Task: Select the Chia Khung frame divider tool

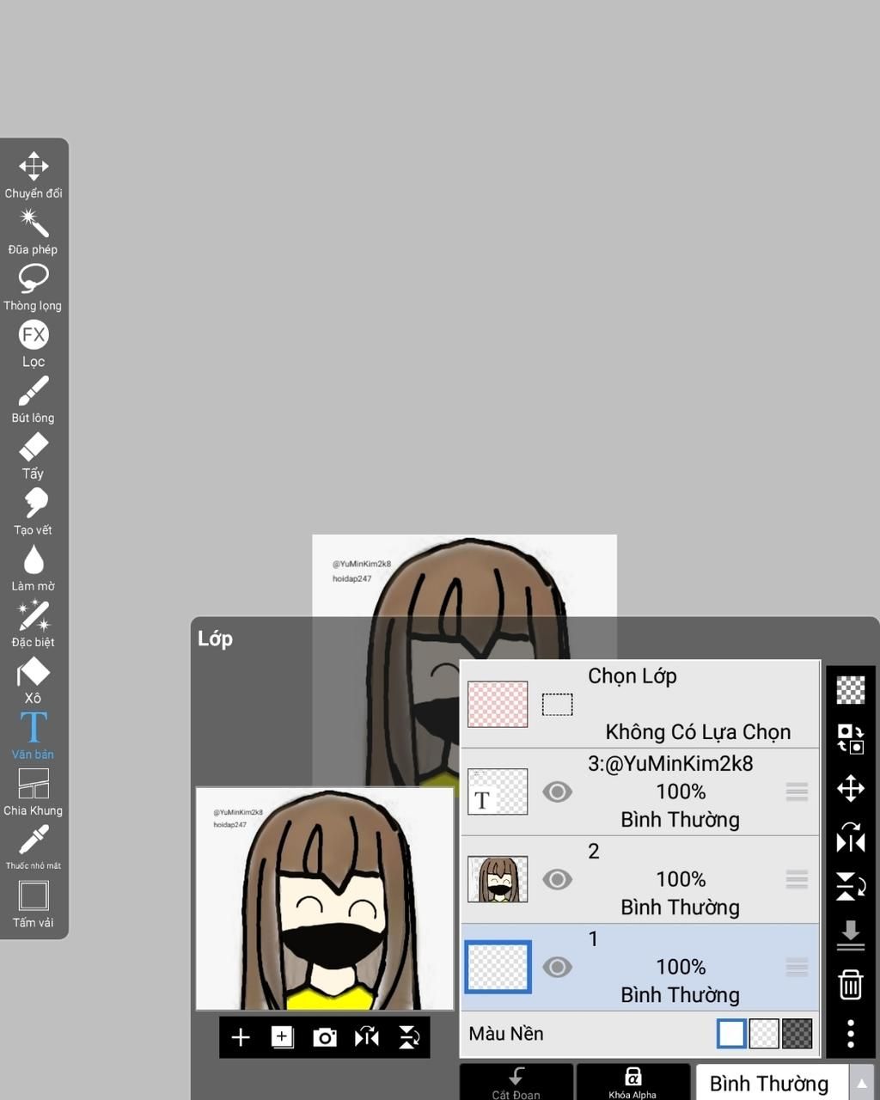Action: (x=34, y=792)
